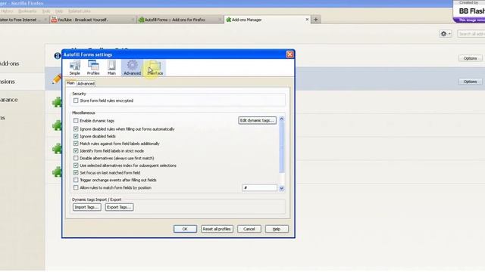Switch to the Main sub-tab
The width and height of the screenshot is (485, 272).
pos(70,83)
